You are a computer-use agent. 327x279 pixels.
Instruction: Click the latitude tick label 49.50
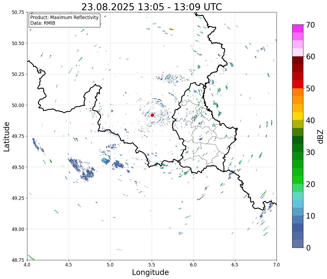(18, 167)
